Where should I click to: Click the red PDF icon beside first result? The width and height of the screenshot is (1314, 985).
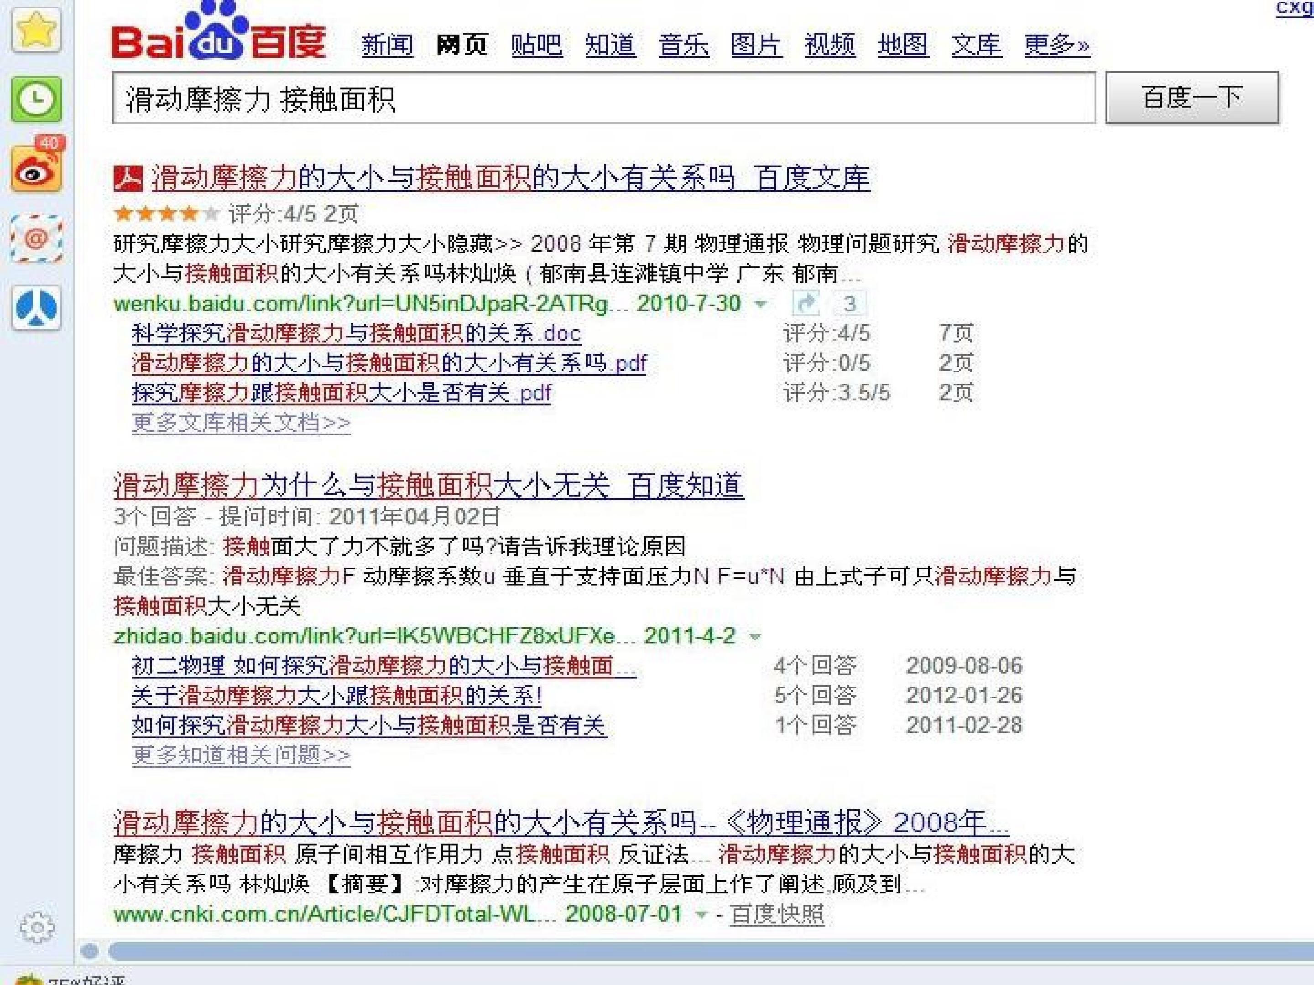point(128,178)
